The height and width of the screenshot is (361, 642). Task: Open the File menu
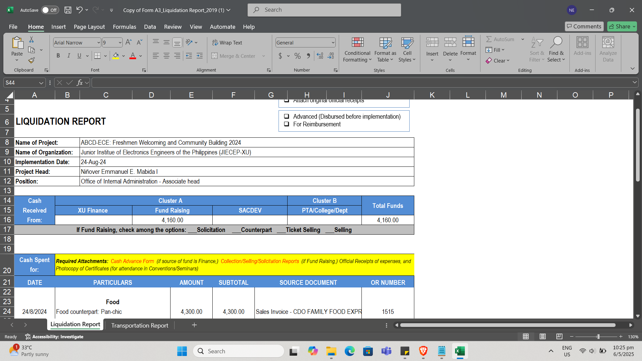tap(13, 27)
